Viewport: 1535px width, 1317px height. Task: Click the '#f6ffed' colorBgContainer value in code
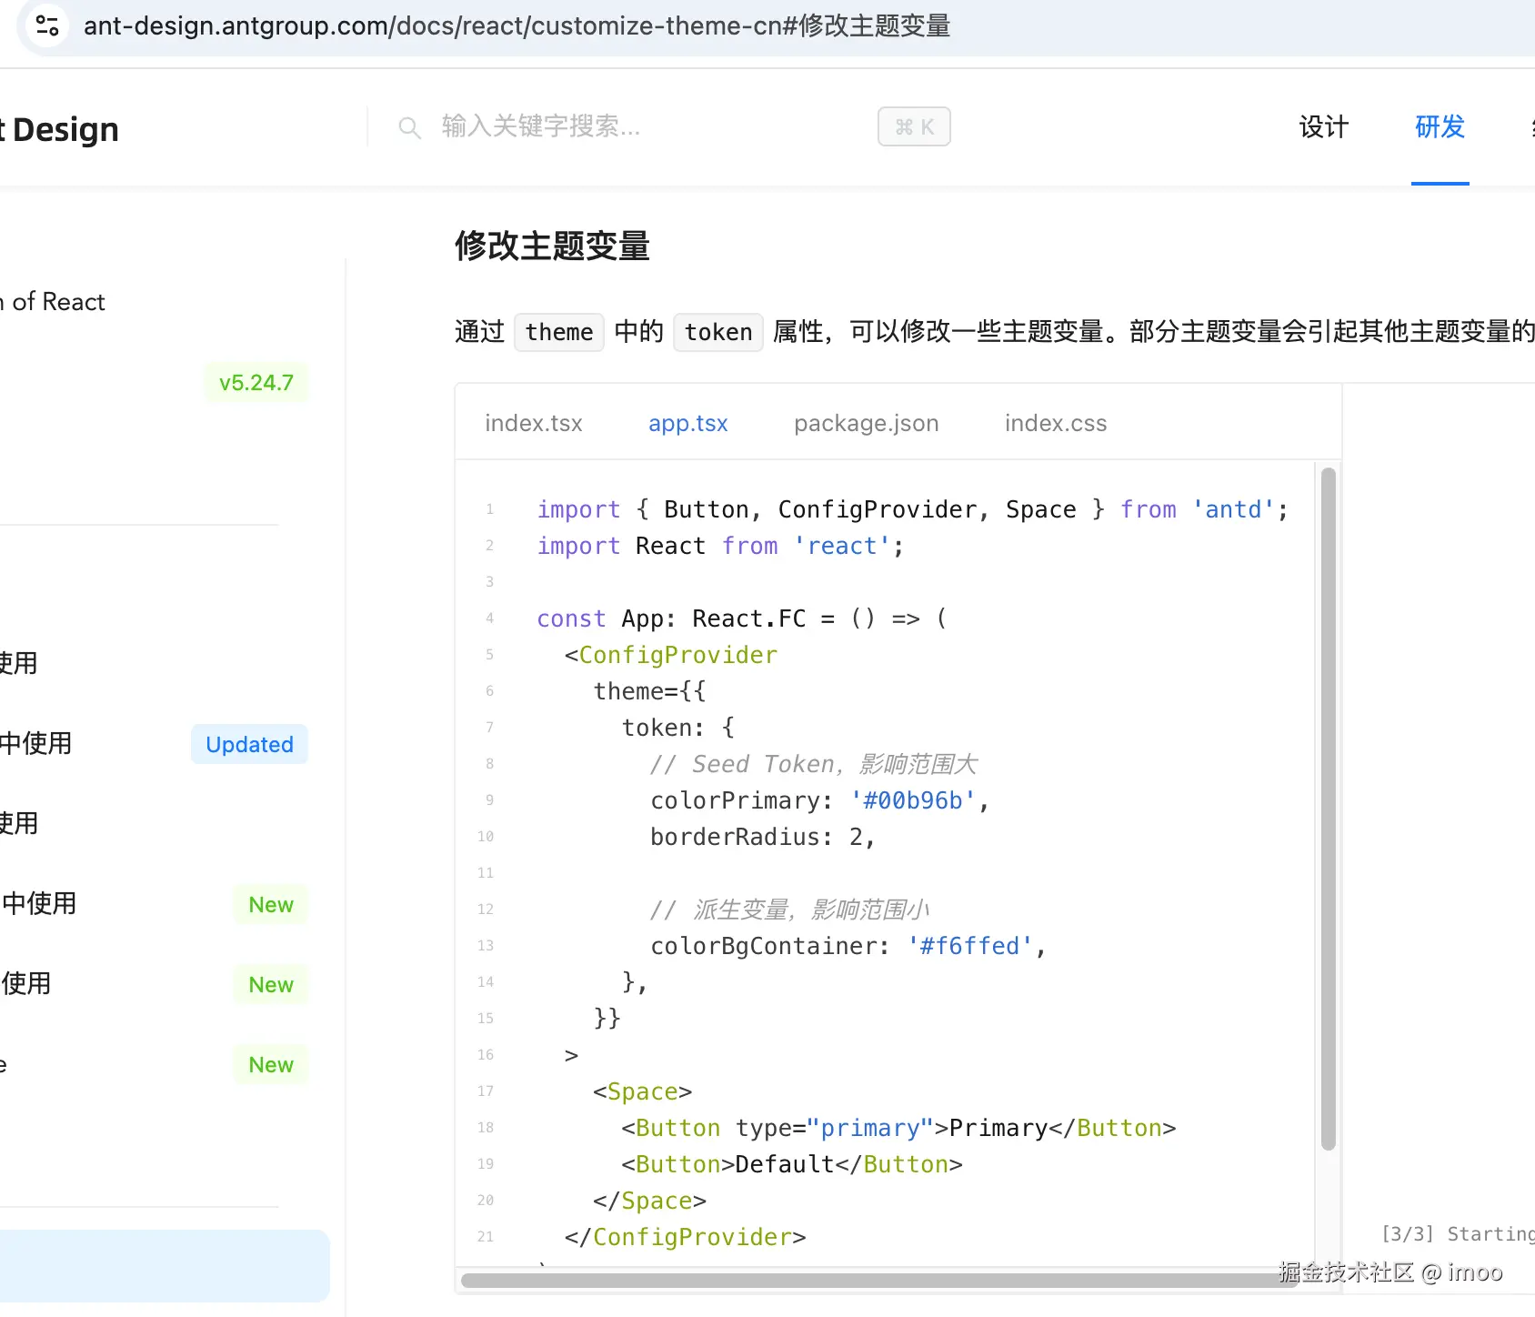coord(969,946)
